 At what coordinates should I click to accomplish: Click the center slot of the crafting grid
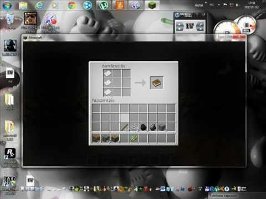coord(117,83)
